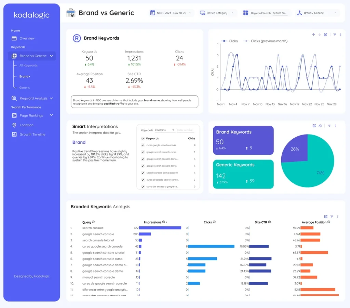
Task: Open the date range selector showing Nov 2024
Action: (x=171, y=13)
